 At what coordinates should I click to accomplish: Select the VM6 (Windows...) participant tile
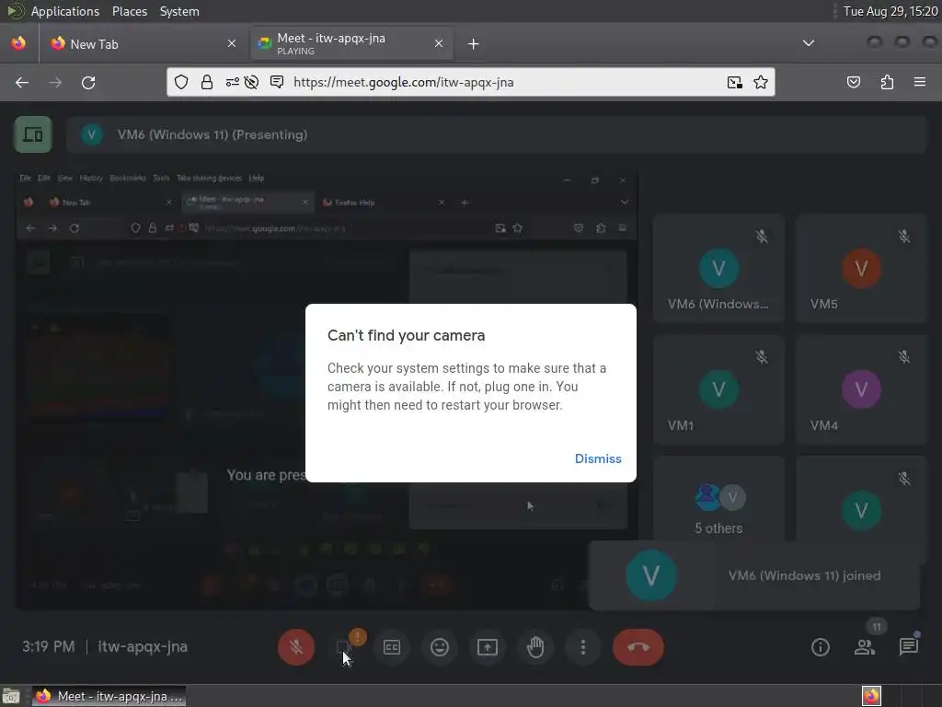point(718,268)
